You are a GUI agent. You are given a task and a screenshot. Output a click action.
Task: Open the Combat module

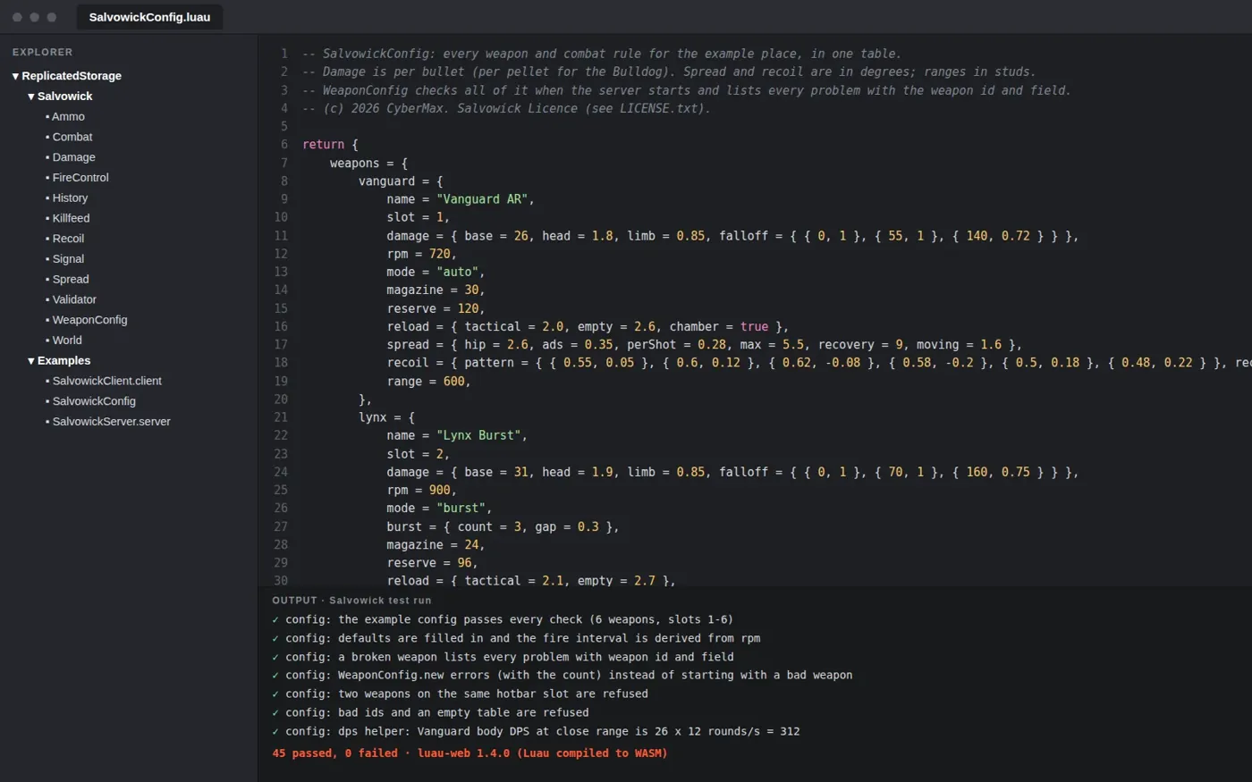(72, 137)
